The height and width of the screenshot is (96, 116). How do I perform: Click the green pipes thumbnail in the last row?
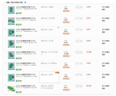point(11,89)
